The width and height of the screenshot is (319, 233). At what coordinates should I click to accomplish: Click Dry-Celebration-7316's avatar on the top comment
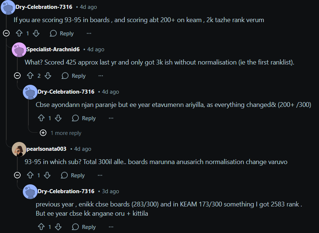click(8, 7)
